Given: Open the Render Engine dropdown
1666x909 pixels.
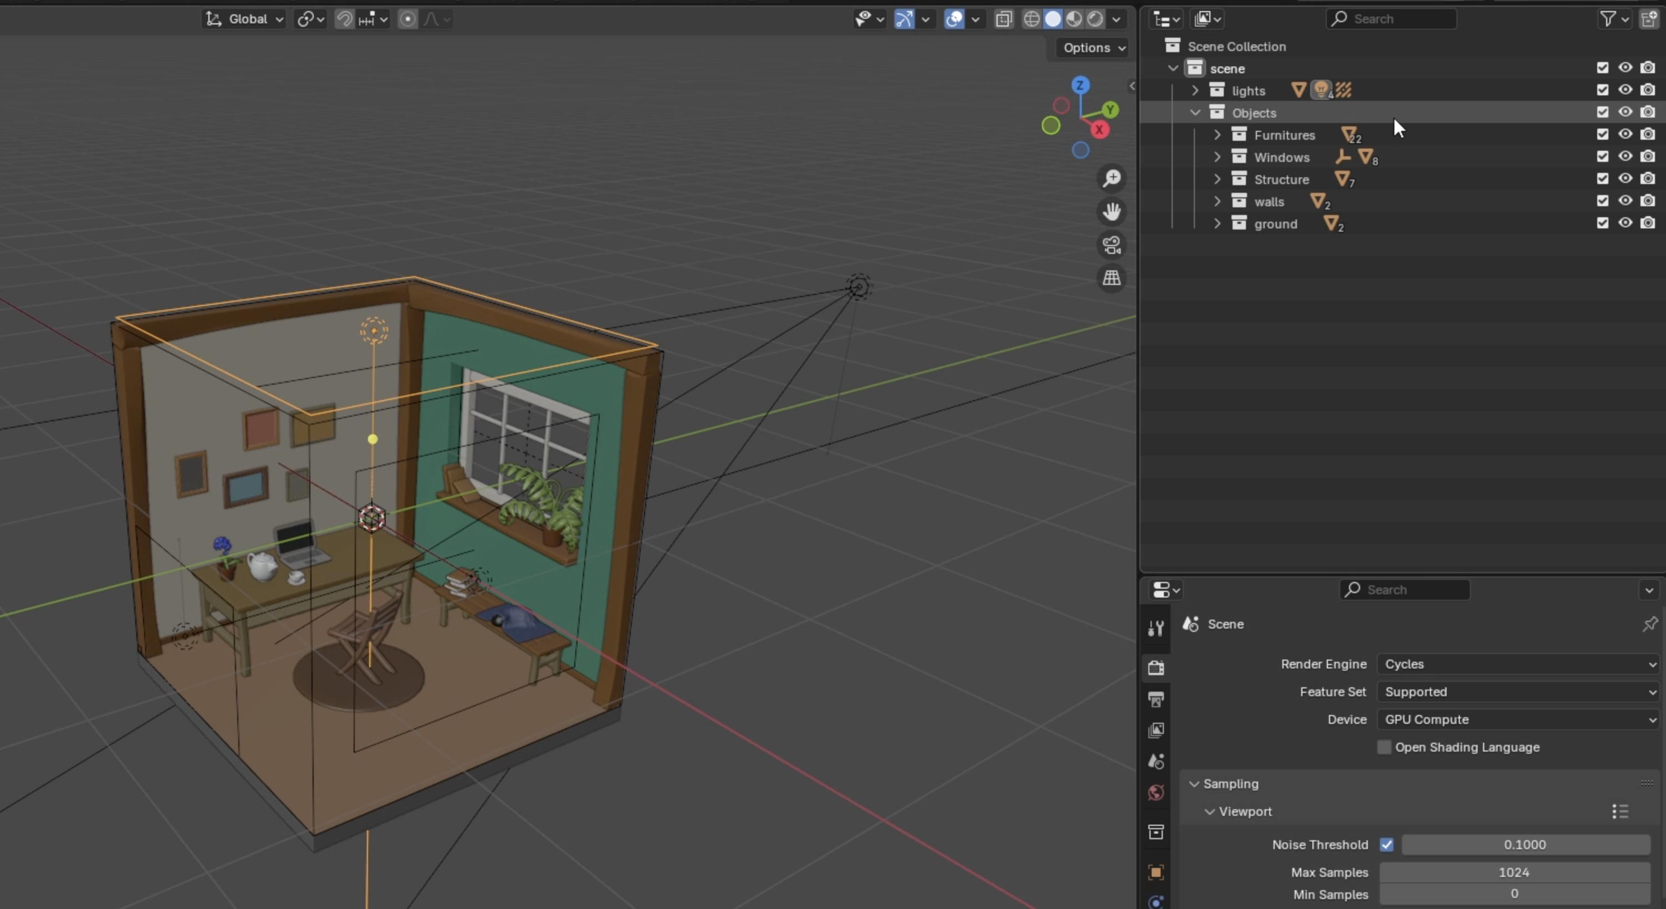Looking at the screenshot, I should [x=1517, y=664].
